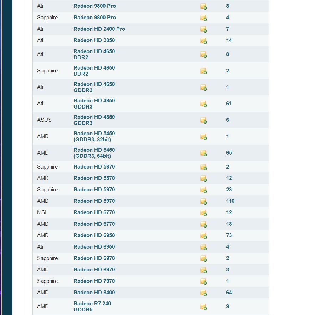
Task: Click Sapphire manufacturer cell in HD 7970 row
Action: (47, 281)
